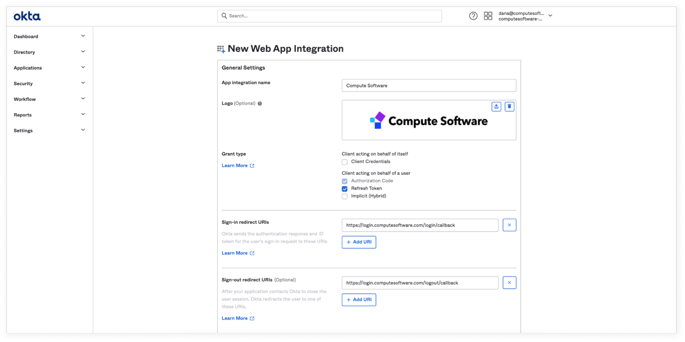Expand the Settings chevron
Screen dimensions: 685x342
click(x=83, y=130)
